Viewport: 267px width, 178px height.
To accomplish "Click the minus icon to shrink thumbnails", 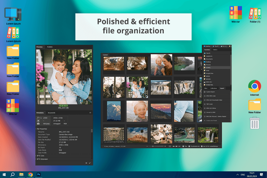I will pos(147,146).
